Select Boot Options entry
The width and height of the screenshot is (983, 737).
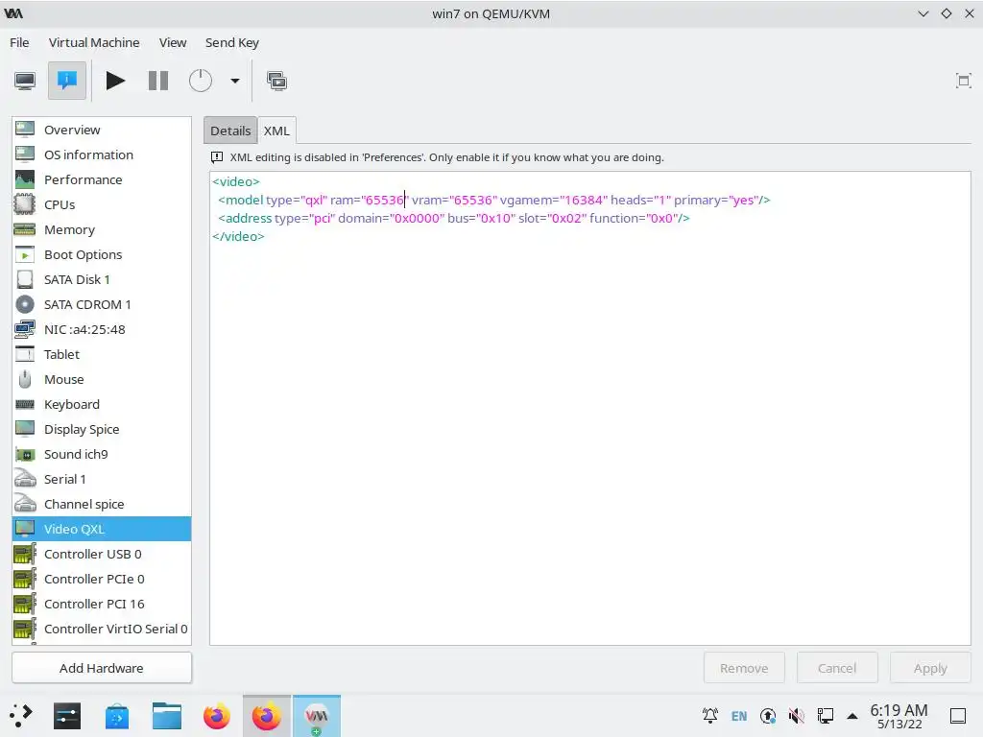tap(102, 254)
